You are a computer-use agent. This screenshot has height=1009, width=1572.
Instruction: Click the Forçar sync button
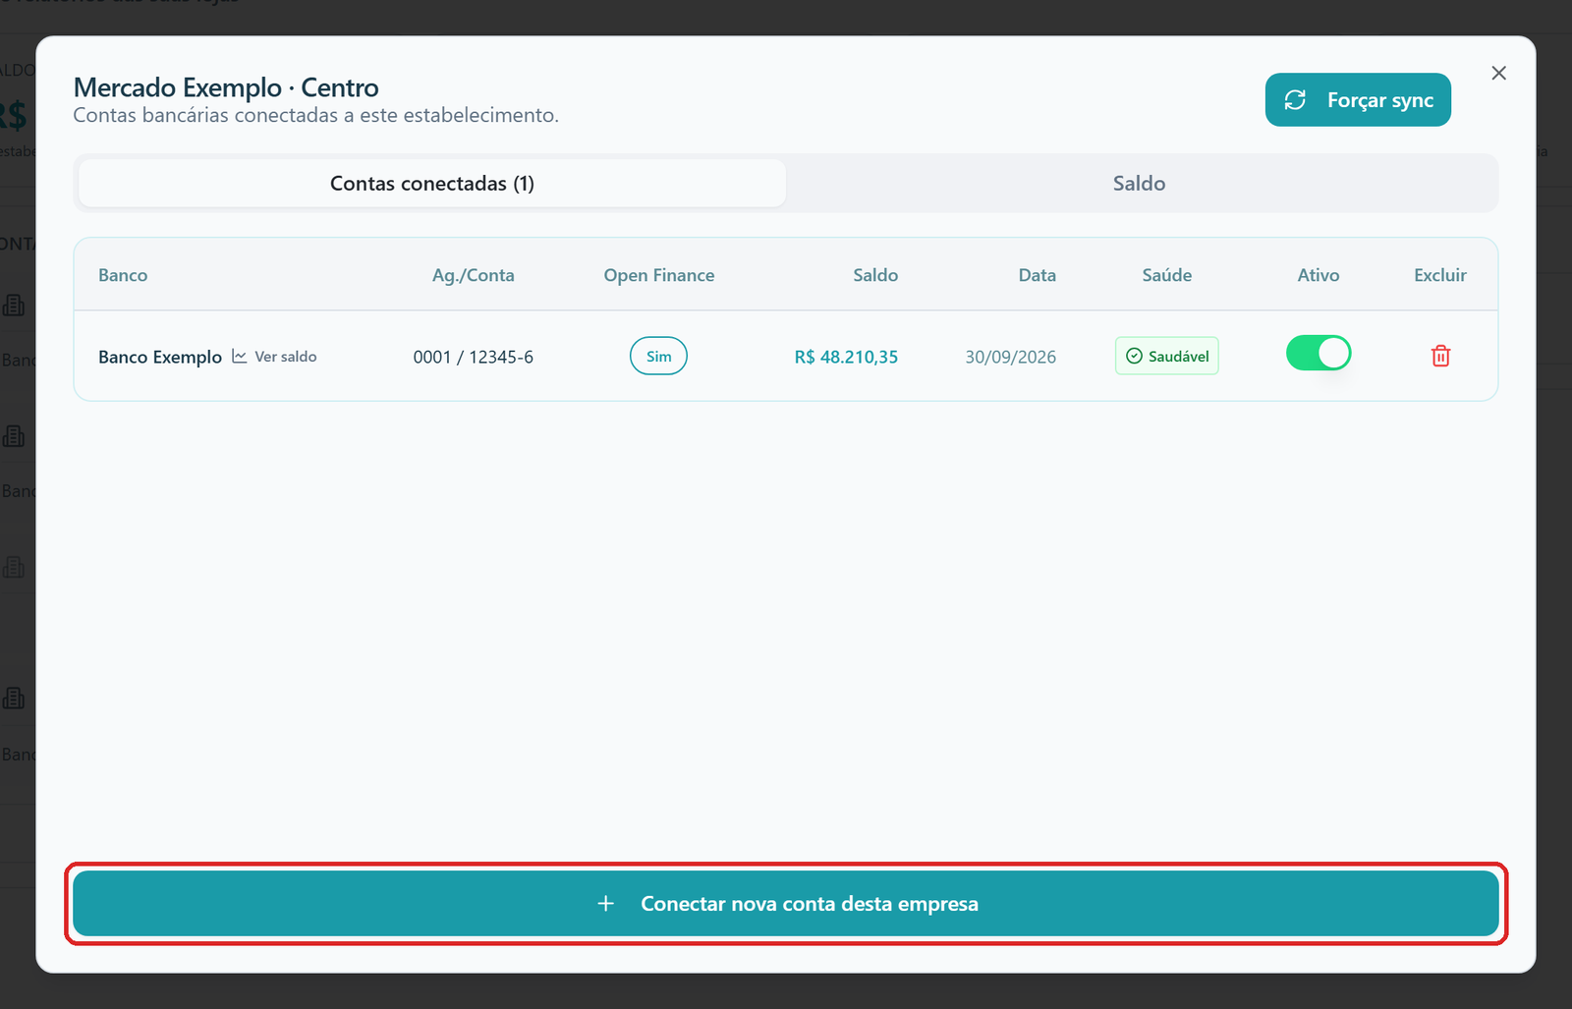pyautogui.click(x=1358, y=99)
